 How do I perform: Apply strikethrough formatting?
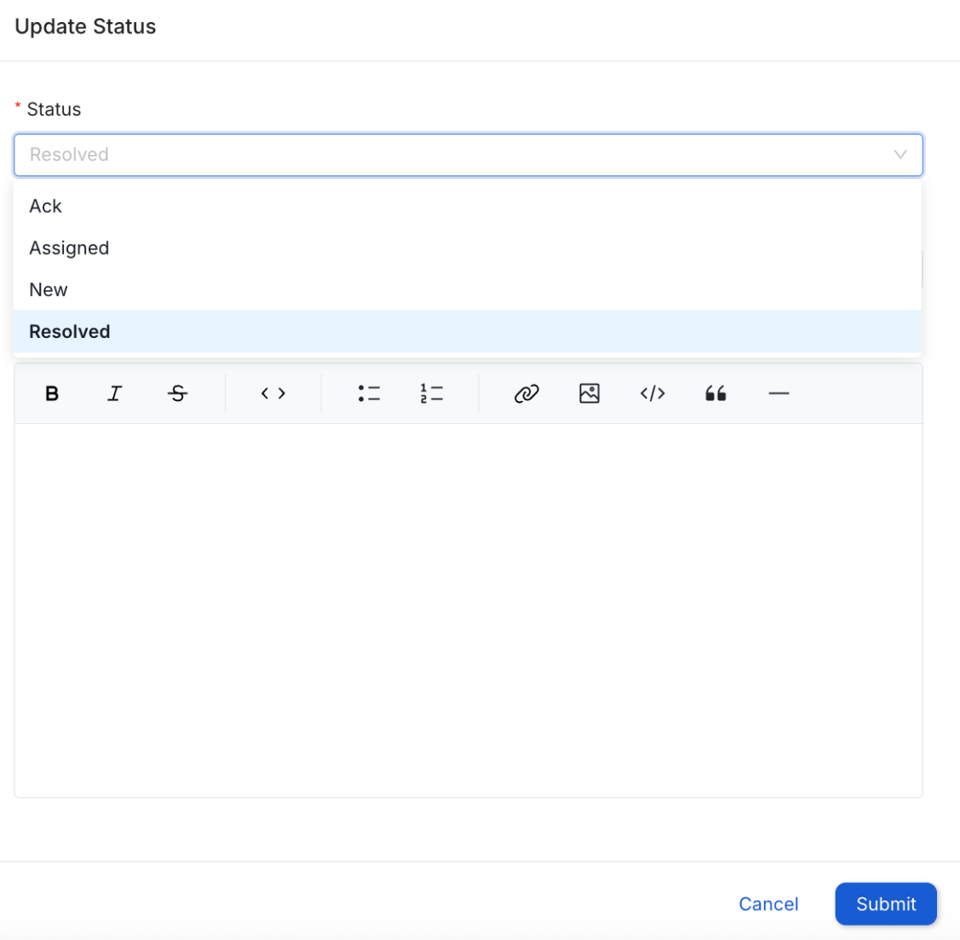(x=178, y=393)
